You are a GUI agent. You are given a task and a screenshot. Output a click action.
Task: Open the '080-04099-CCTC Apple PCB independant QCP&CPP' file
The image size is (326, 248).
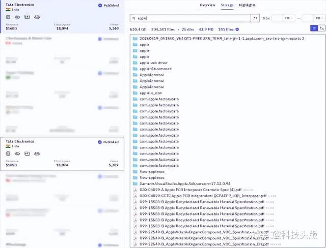pyautogui.click(x=203, y=196)
